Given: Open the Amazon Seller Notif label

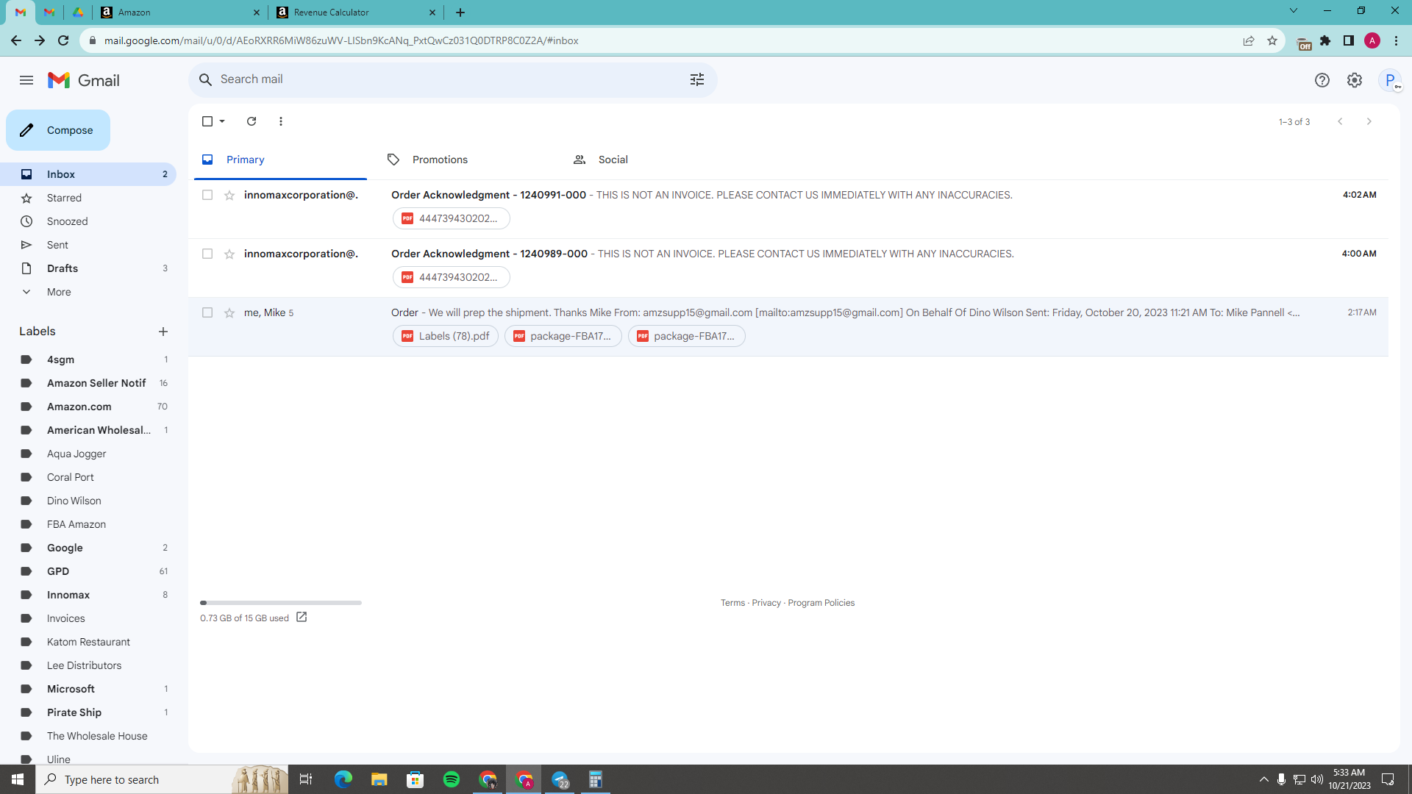Looking at the screenshot, I should (x=88, y=383).
